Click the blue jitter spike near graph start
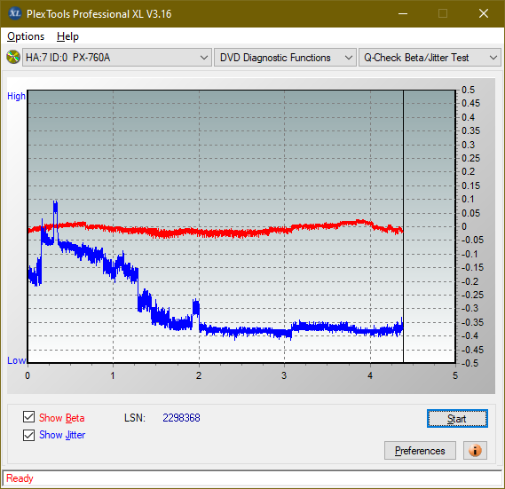The image size is (505, 489). pos(55,213)
